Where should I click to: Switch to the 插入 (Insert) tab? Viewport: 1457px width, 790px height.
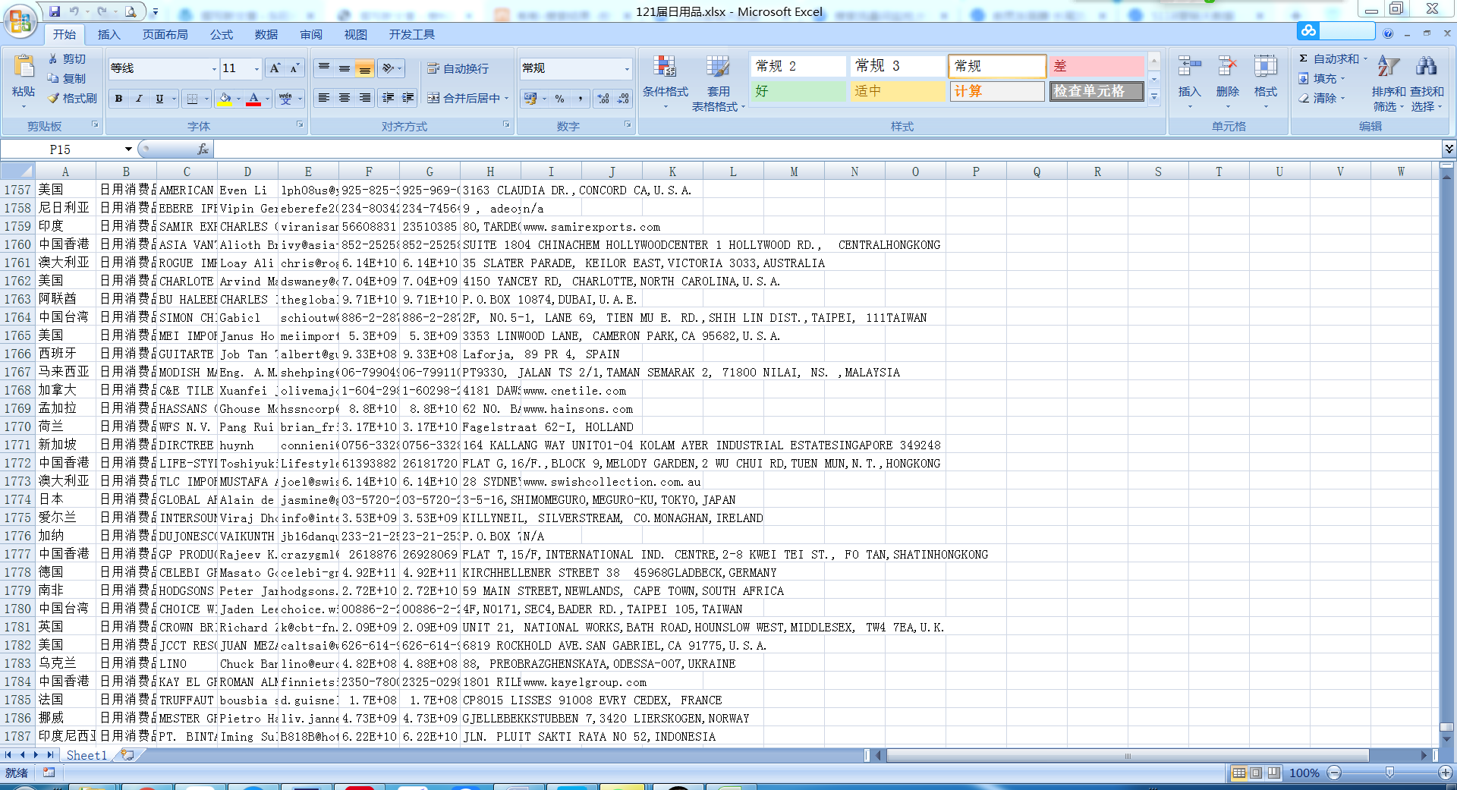pyautogui.click(x=109, y=34)
